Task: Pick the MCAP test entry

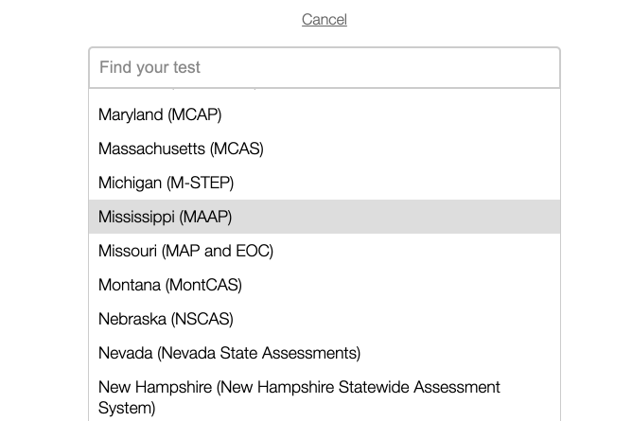Action: pos(160,114)
